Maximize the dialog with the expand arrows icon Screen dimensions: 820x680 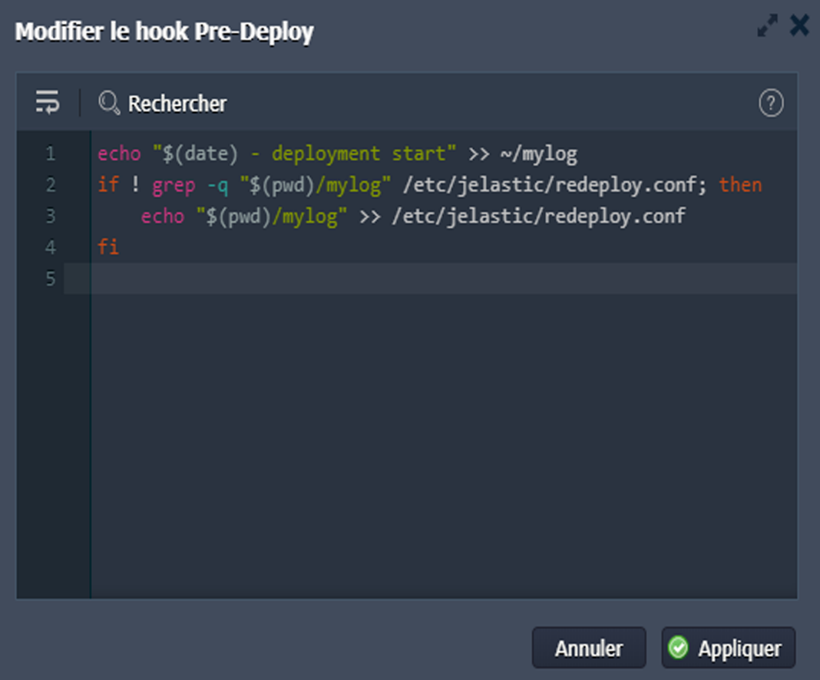767,27
